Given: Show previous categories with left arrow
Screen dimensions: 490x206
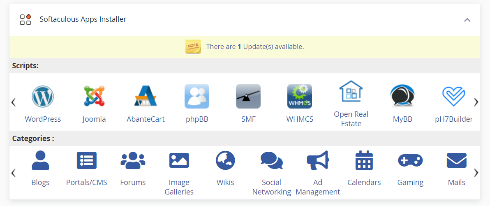Looking at the screenshot, I should point(14,173).
